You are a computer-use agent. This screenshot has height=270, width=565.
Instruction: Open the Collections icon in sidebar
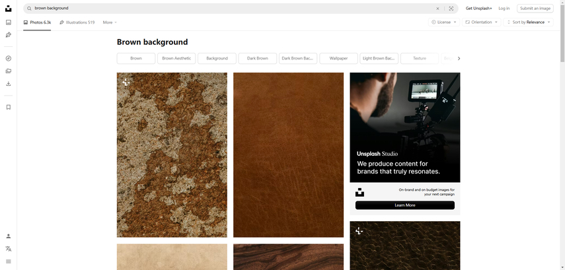(x=9, y=71)
